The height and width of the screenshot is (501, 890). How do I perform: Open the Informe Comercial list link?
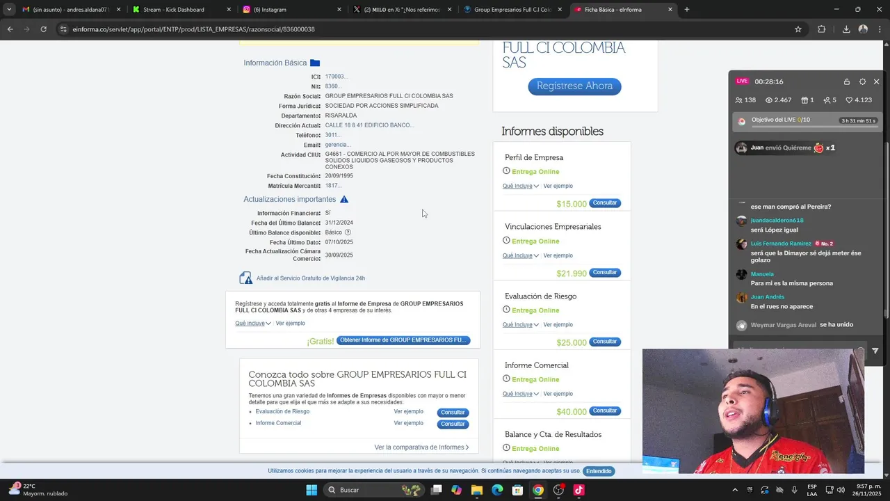coord(278,423)
